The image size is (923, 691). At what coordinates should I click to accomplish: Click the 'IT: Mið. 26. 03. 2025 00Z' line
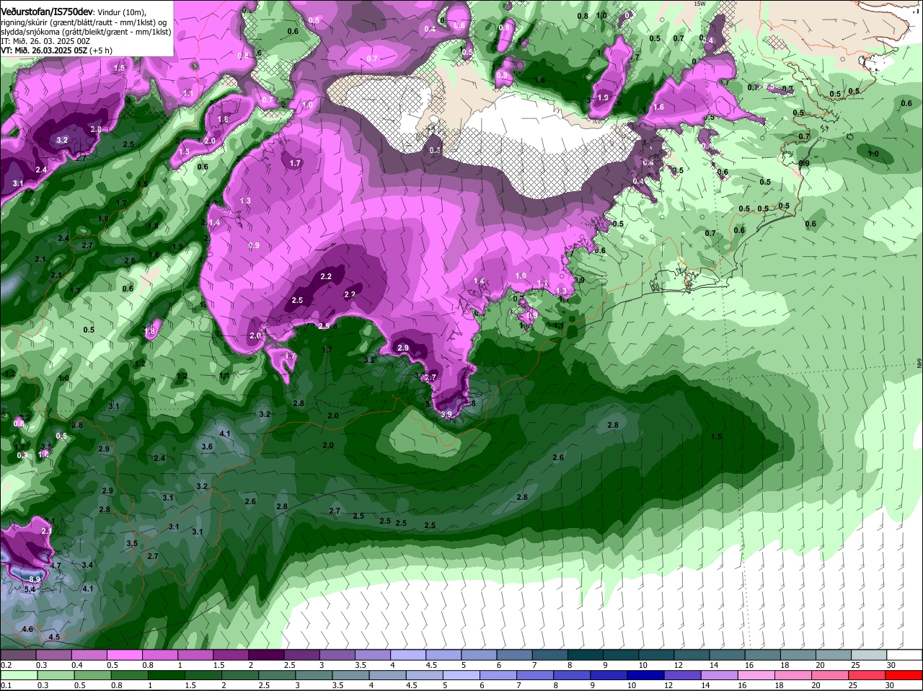click(x=45, y=41)
